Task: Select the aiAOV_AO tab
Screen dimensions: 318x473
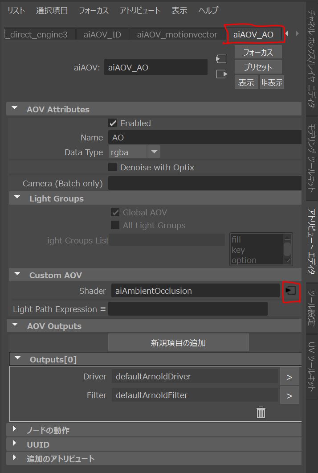Action: [x=253, y=34]
